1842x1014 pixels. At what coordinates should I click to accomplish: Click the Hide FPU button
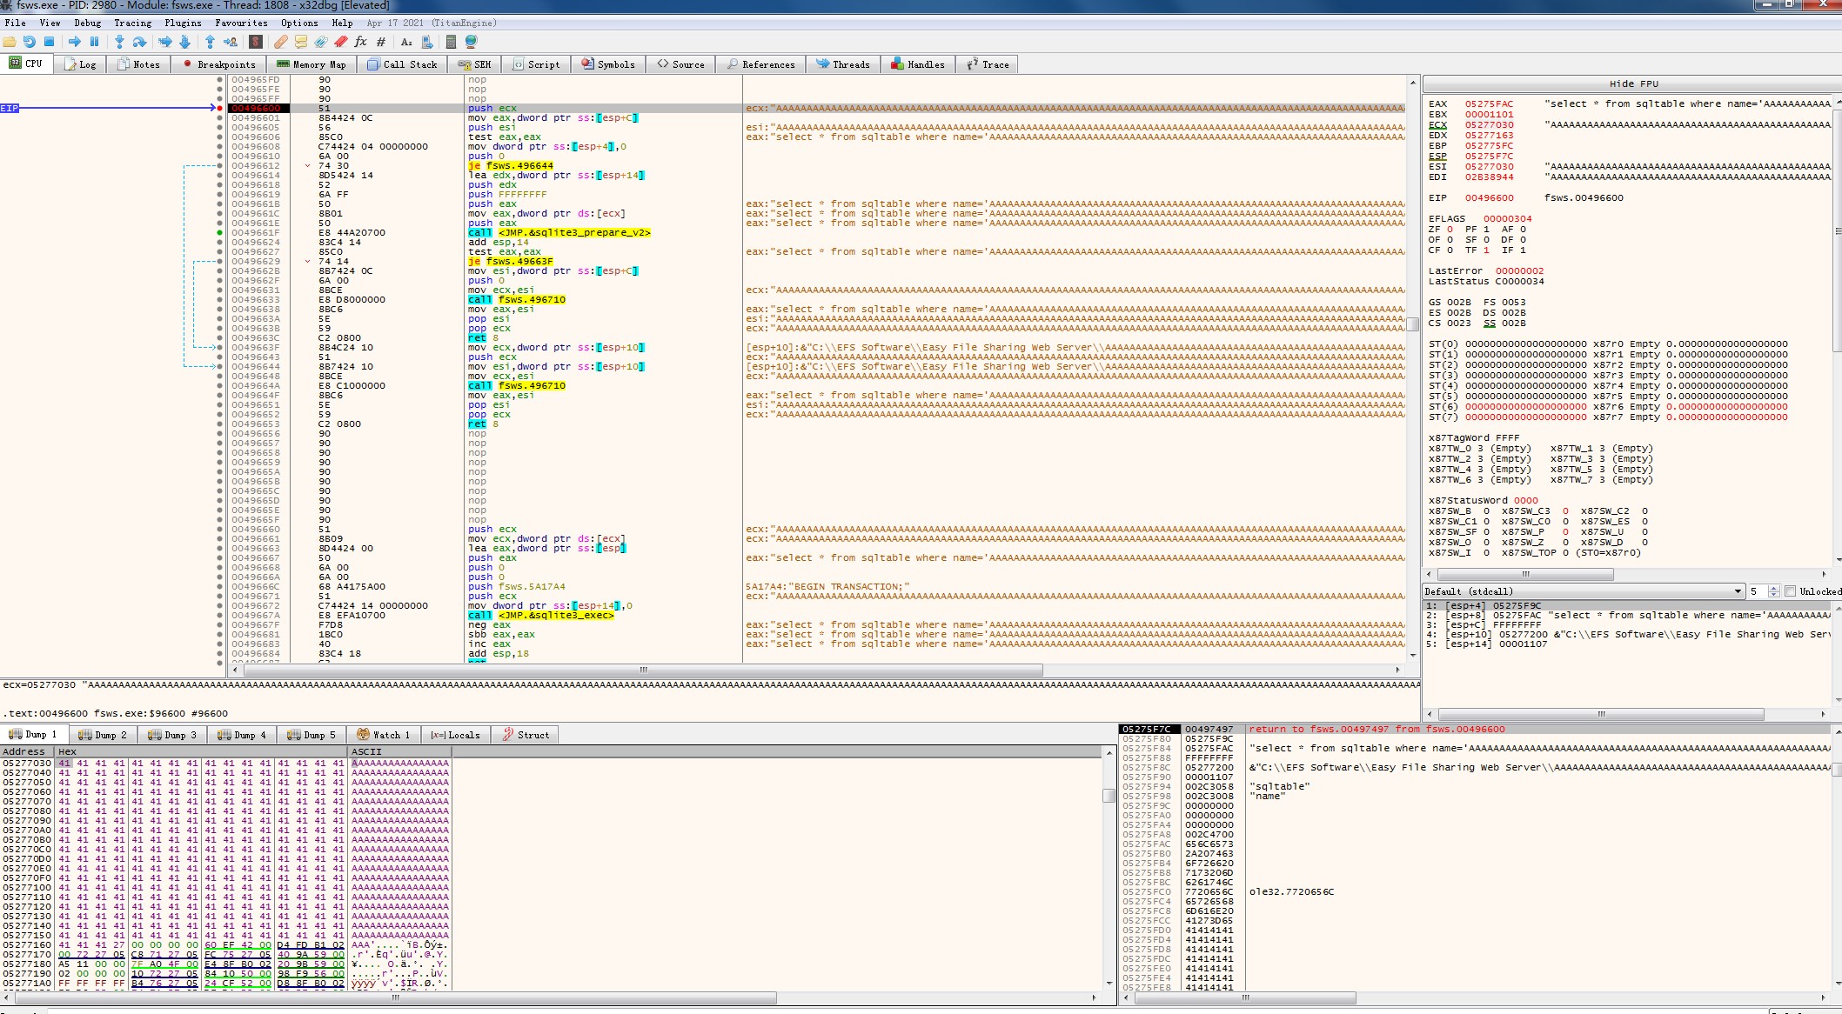click(1632, 83)
